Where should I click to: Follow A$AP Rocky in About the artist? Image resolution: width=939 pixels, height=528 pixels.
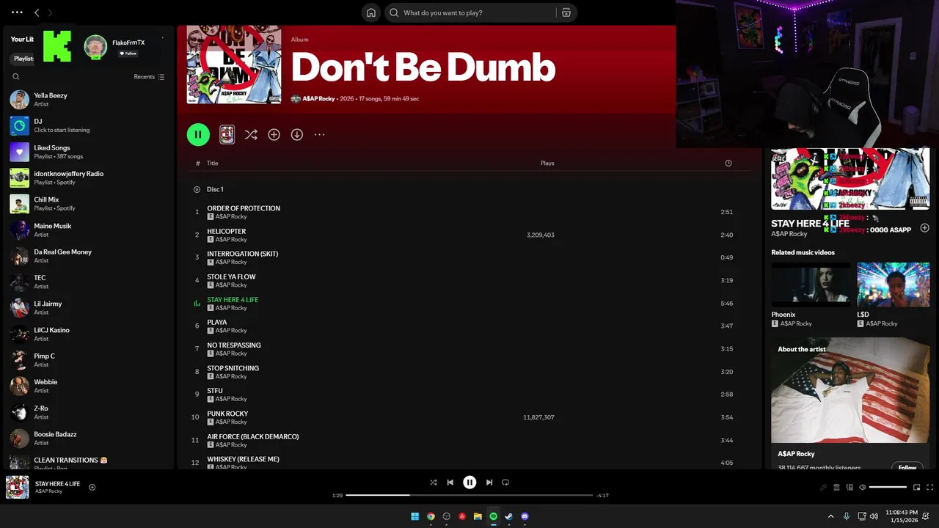click(x=907, y=467)
